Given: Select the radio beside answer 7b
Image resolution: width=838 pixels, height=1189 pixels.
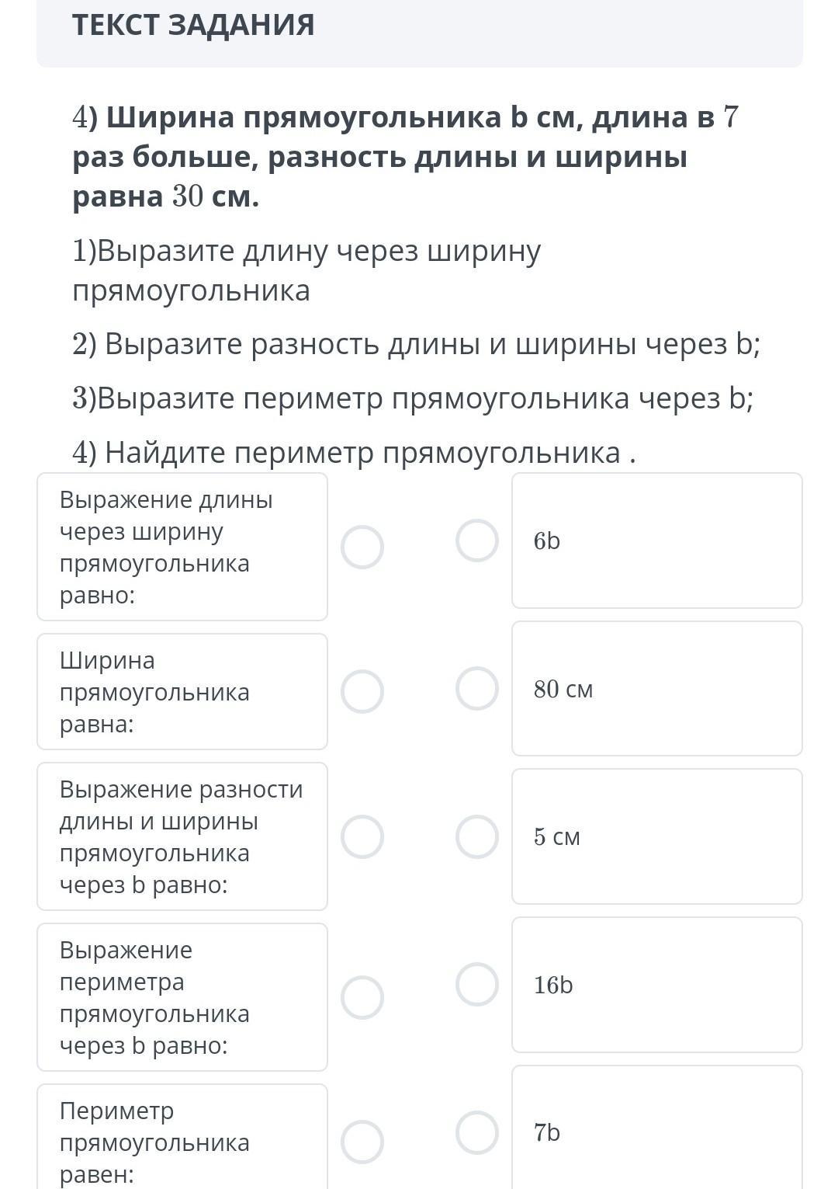Looking at the screenshot, I should point(476,1132).
